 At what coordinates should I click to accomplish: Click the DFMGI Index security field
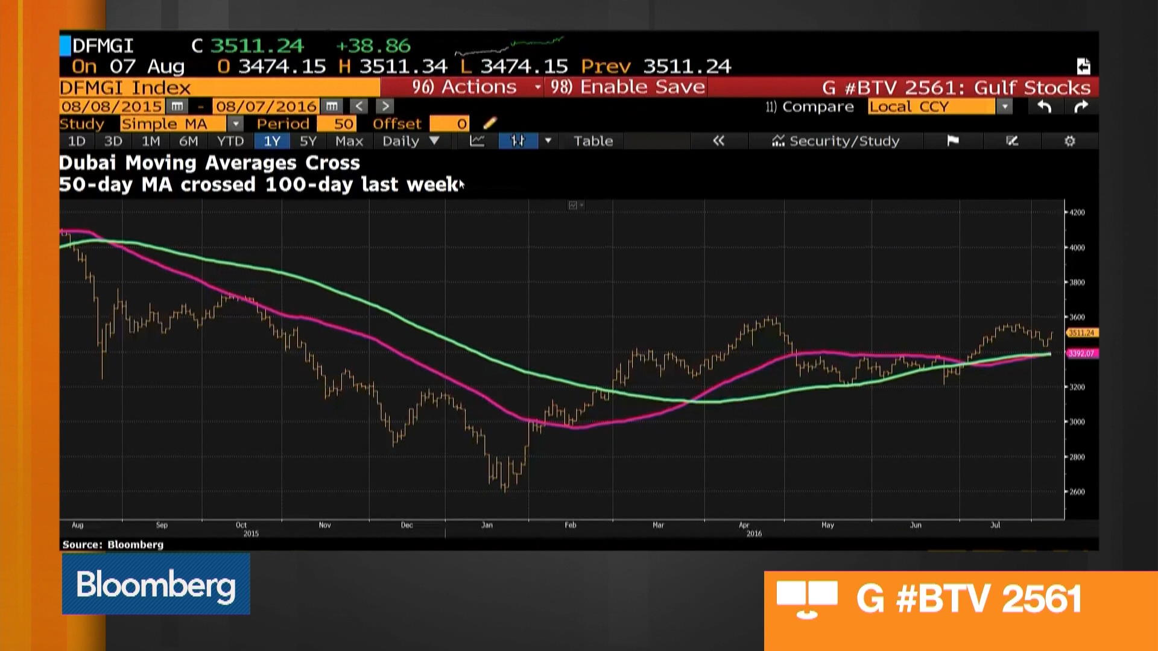[220, 87]
